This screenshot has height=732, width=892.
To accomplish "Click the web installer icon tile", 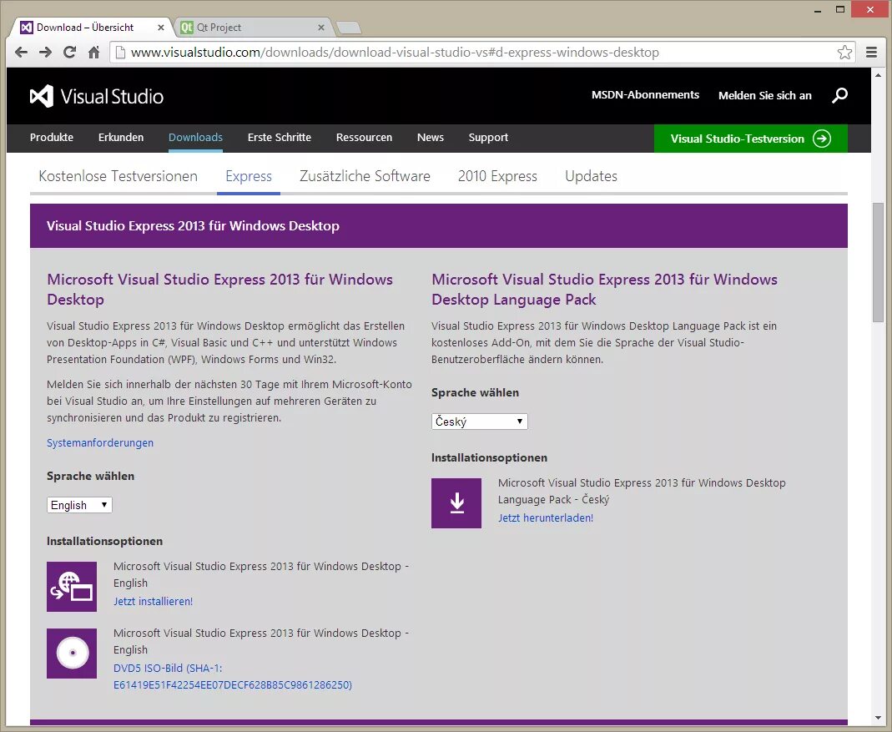I will 72,587.
